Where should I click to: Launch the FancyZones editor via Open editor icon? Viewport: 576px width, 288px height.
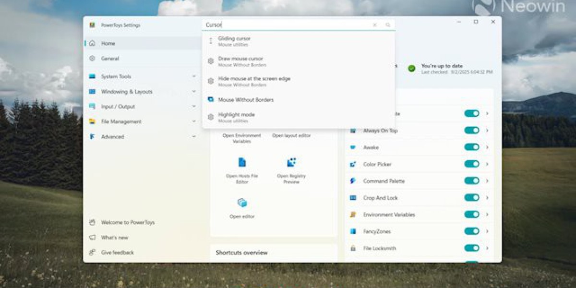pyautogui.click(x=242, y=203)
